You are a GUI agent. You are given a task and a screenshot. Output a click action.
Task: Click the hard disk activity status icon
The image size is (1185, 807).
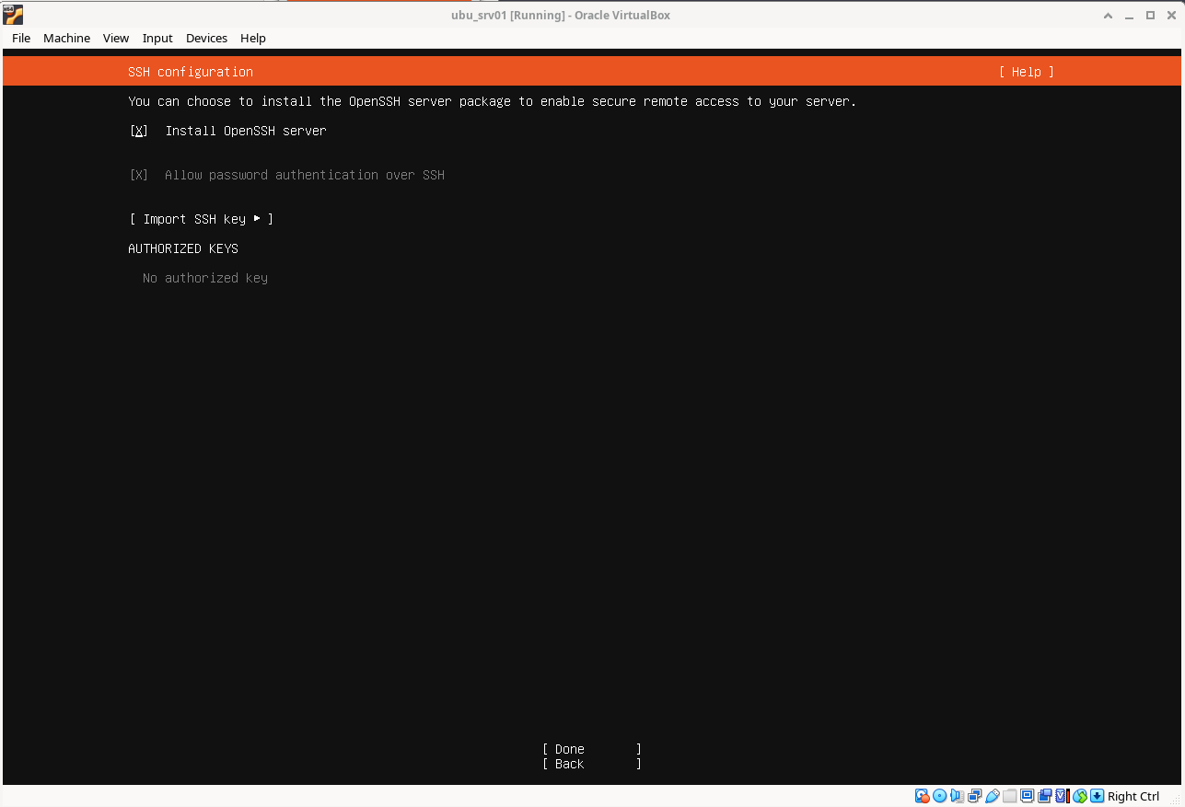pos(922,796)
